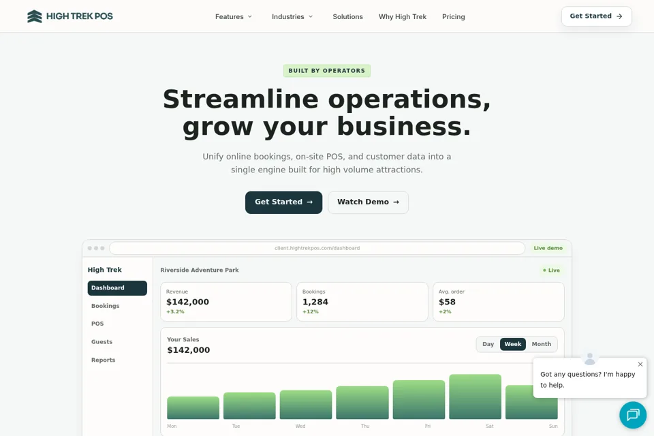This screenshot has height=436, width=654.
Task: Click the Tuesday sales bar
Action: coord(249,405)
